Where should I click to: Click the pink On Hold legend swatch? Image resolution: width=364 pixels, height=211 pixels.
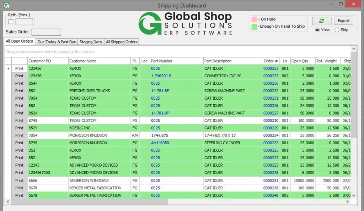click(x=254, y=19)
